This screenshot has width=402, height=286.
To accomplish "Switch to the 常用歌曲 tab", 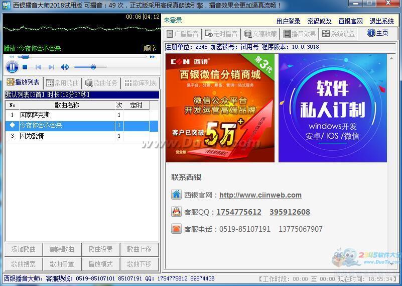I will click(x=62, y=83).
